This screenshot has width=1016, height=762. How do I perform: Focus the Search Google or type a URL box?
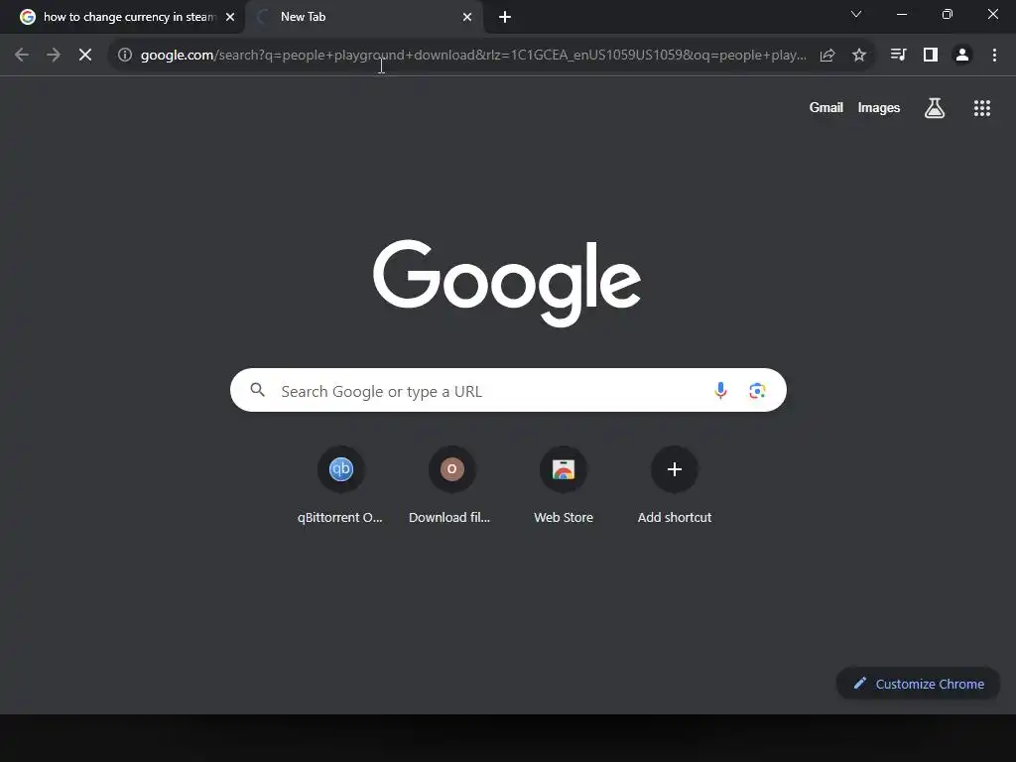point(508,390)
